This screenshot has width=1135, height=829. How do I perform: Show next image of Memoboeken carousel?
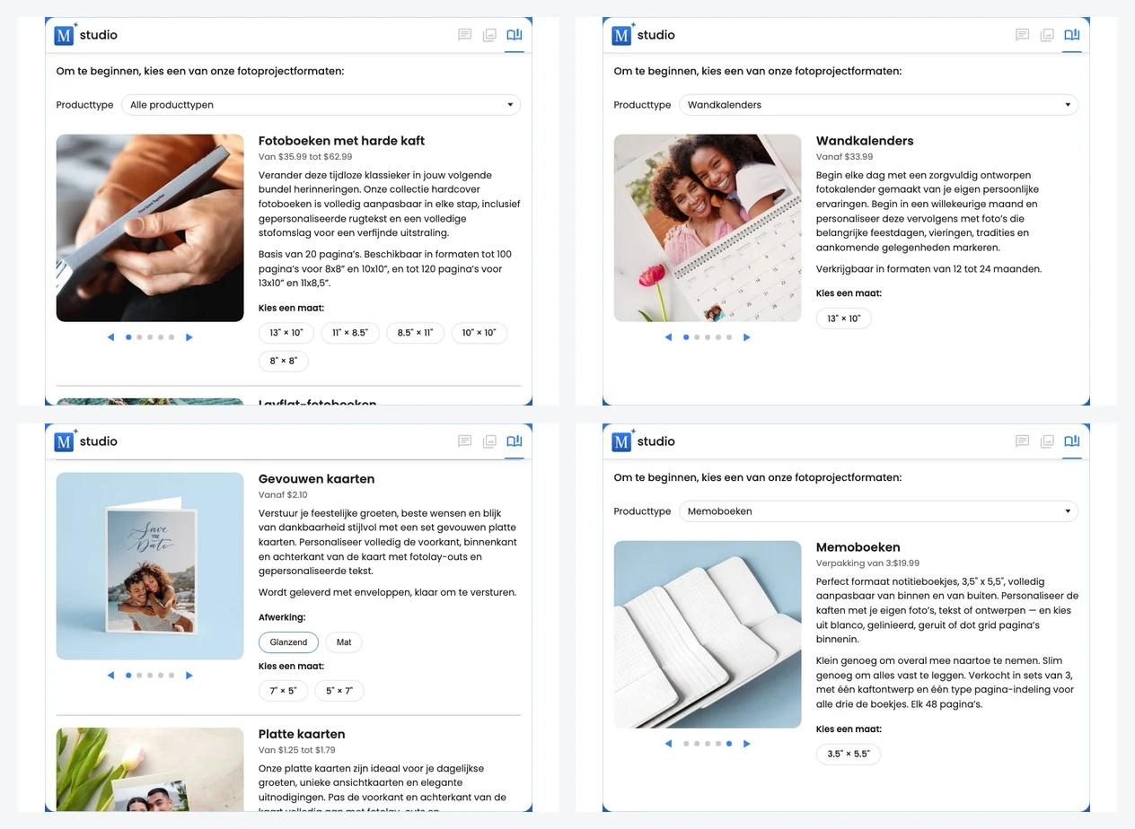[x=747, y=744]
